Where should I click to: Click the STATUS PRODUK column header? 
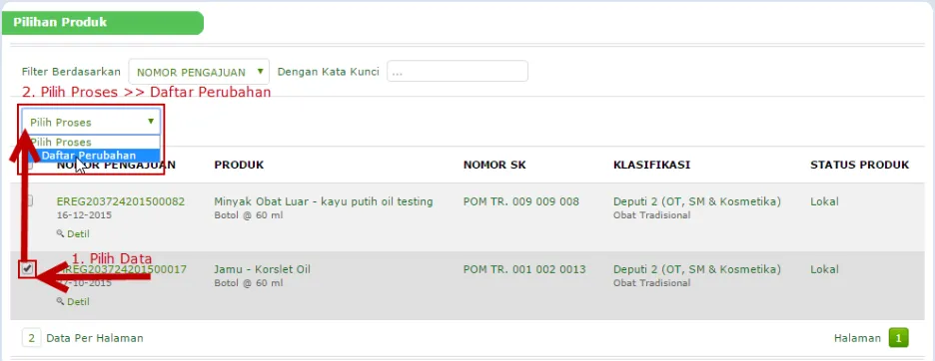pos(860,165)
